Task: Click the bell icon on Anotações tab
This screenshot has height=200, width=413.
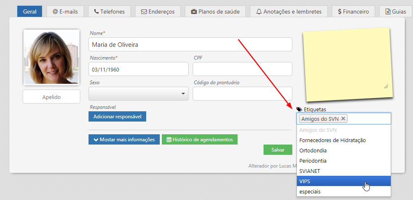Action: (x=259, y=11)
